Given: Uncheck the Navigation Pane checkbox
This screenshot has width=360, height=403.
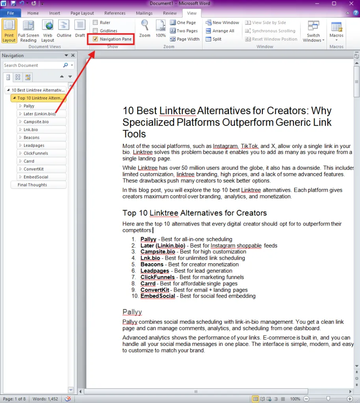Looking at the screenshot, I should click(x=95, y=39).
